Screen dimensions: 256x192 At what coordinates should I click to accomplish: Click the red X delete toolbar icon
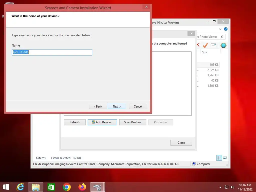198,45
